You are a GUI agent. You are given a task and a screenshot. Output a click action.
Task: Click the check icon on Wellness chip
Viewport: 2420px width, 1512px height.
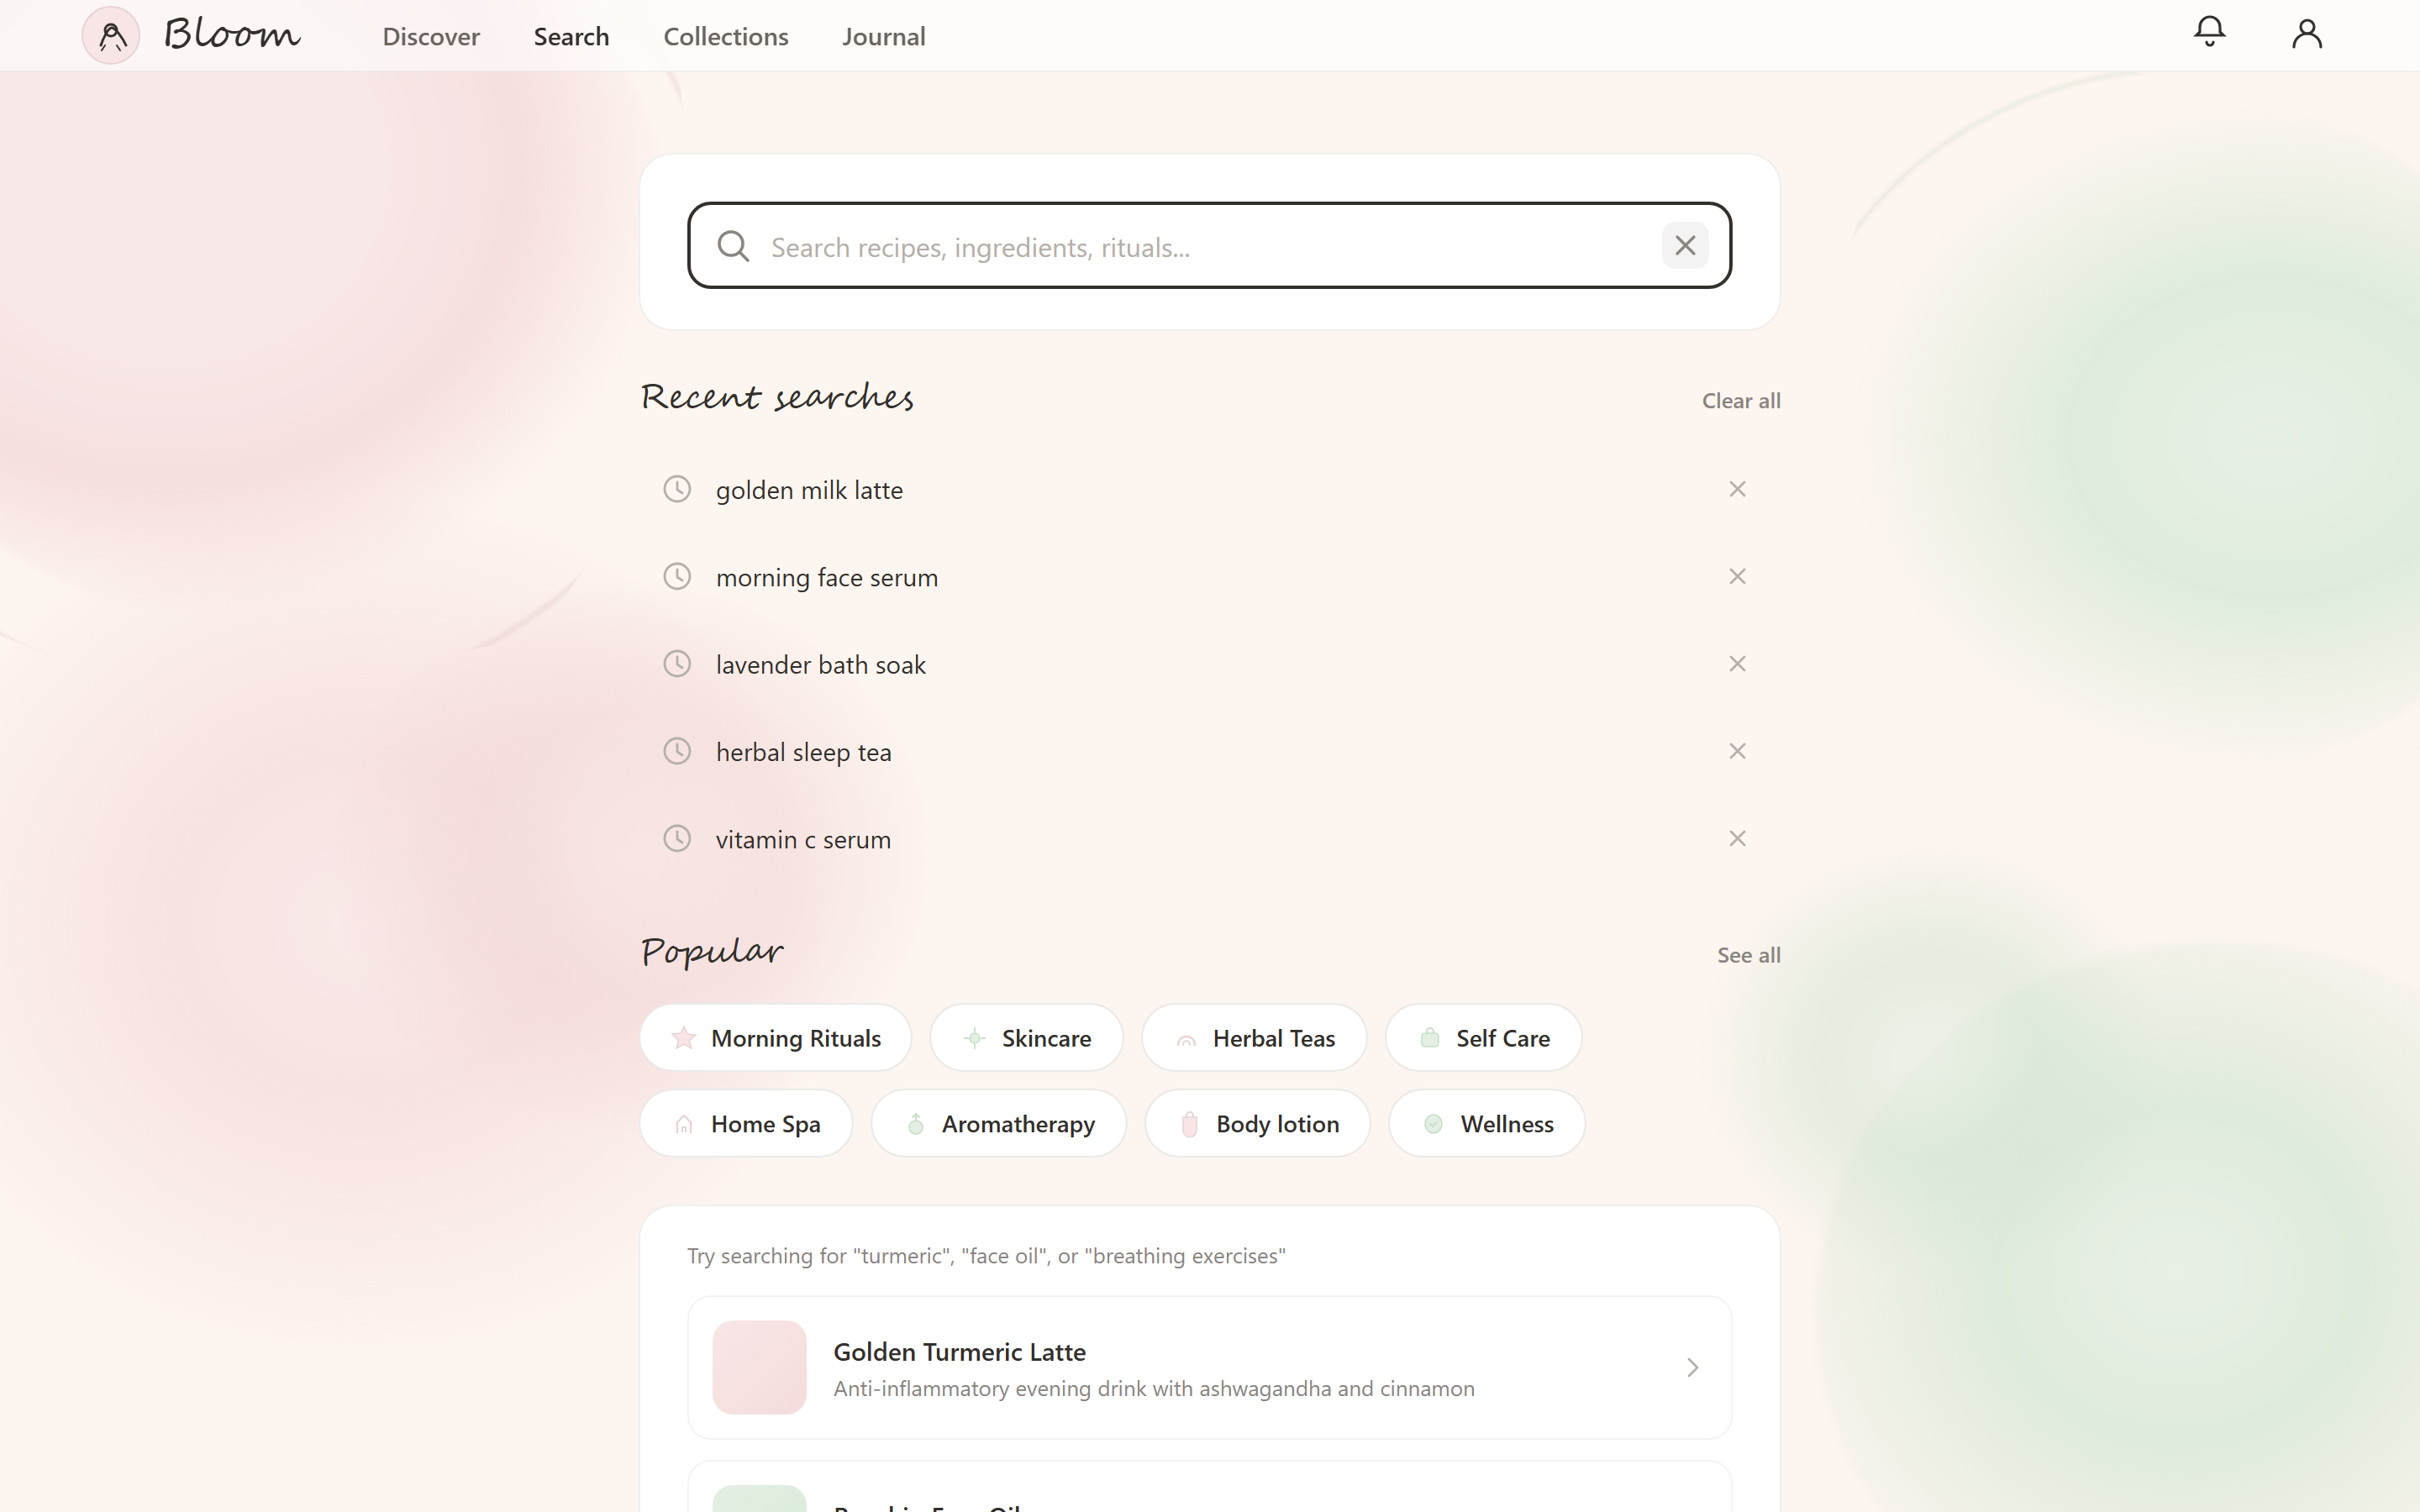point(1433,1124)
